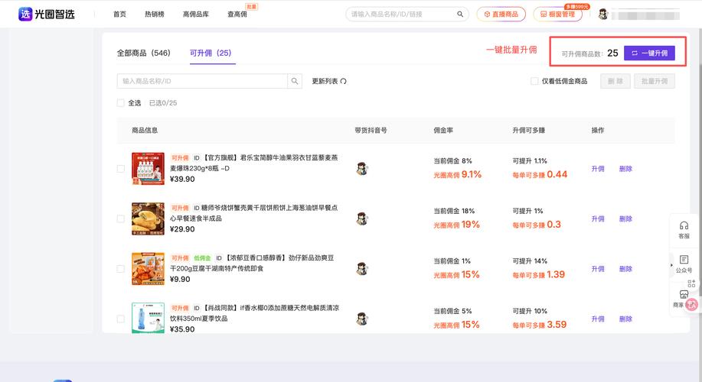Click 升佣 for if香水椰 product
This screenshot has width=702, height=382.
tap(598, 319)
